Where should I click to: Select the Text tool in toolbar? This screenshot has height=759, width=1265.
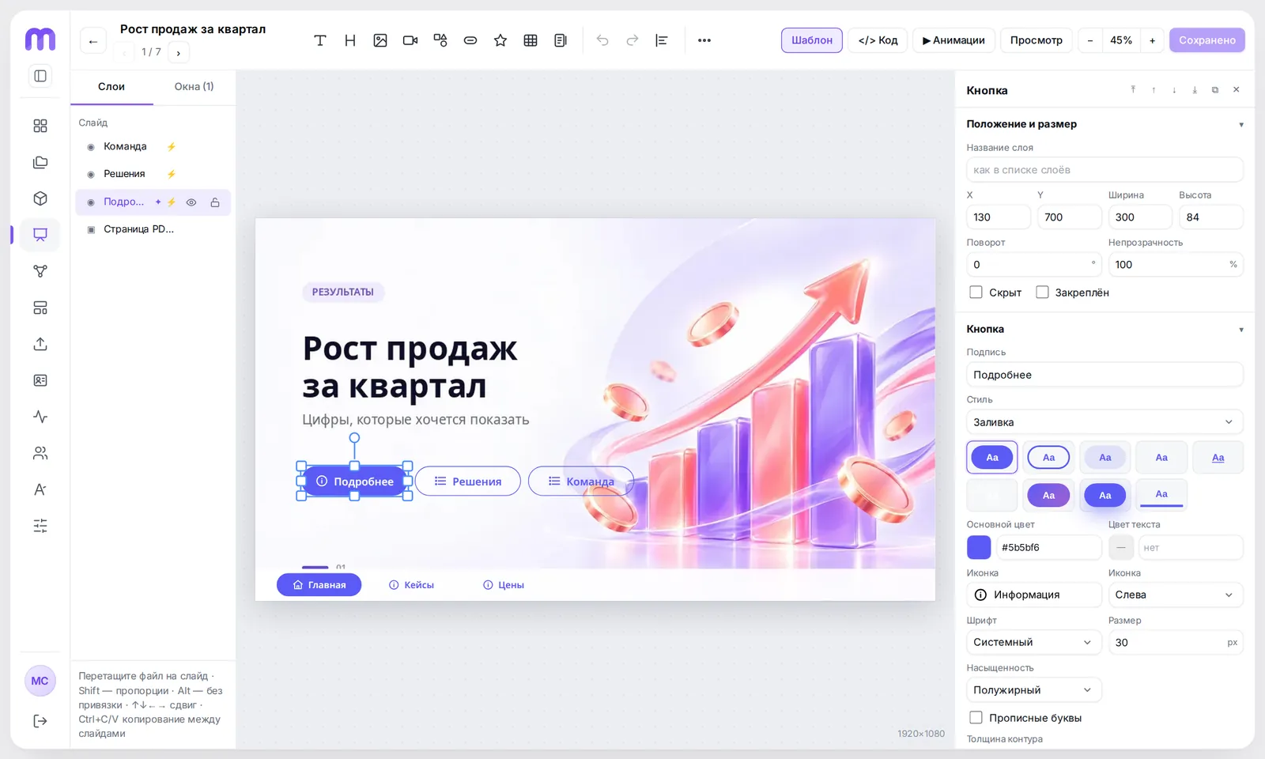[x=320, y=40]
